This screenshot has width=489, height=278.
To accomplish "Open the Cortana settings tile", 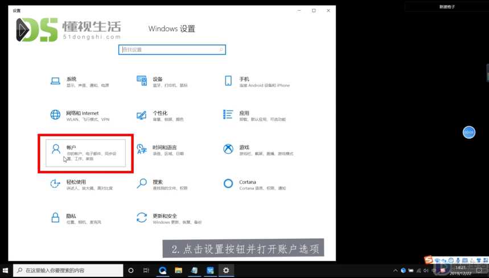I will click(x=255, y=185).
